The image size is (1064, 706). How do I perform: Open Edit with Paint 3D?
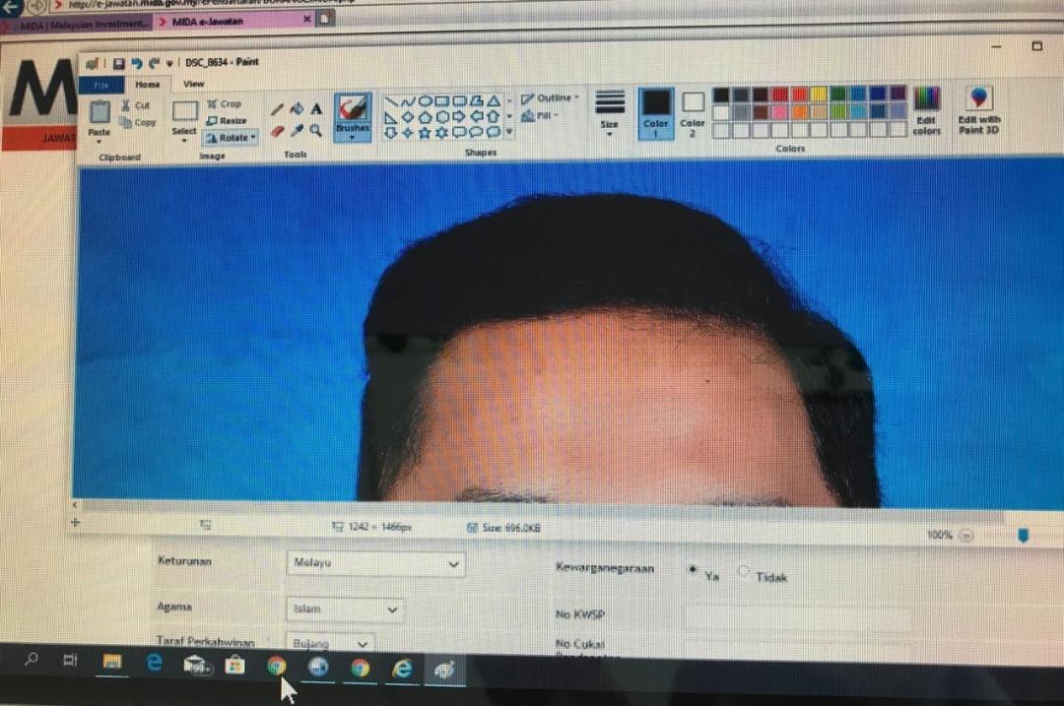[978, 110]
